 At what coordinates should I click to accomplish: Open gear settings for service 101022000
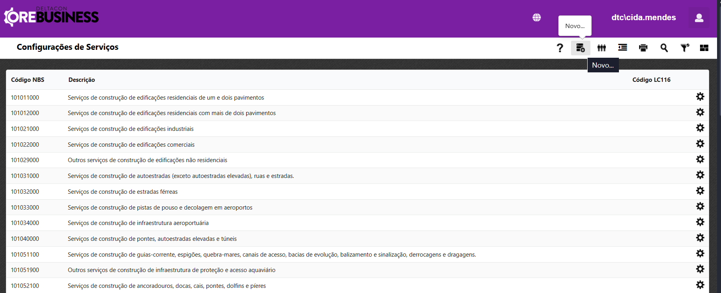pyautogui.click(x=700, y=144)
